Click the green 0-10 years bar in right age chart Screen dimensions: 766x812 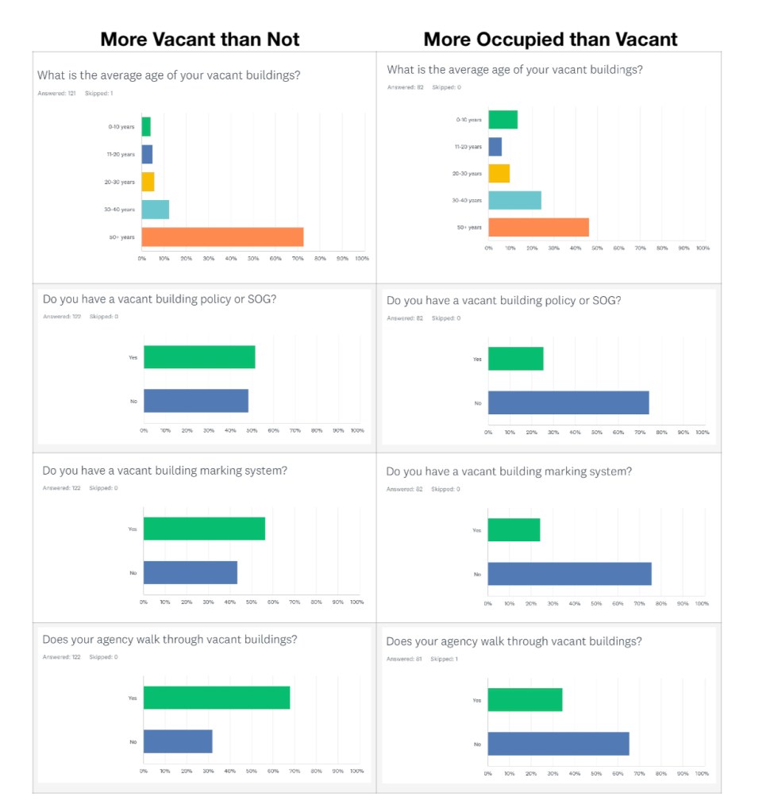tap(502, 120)
